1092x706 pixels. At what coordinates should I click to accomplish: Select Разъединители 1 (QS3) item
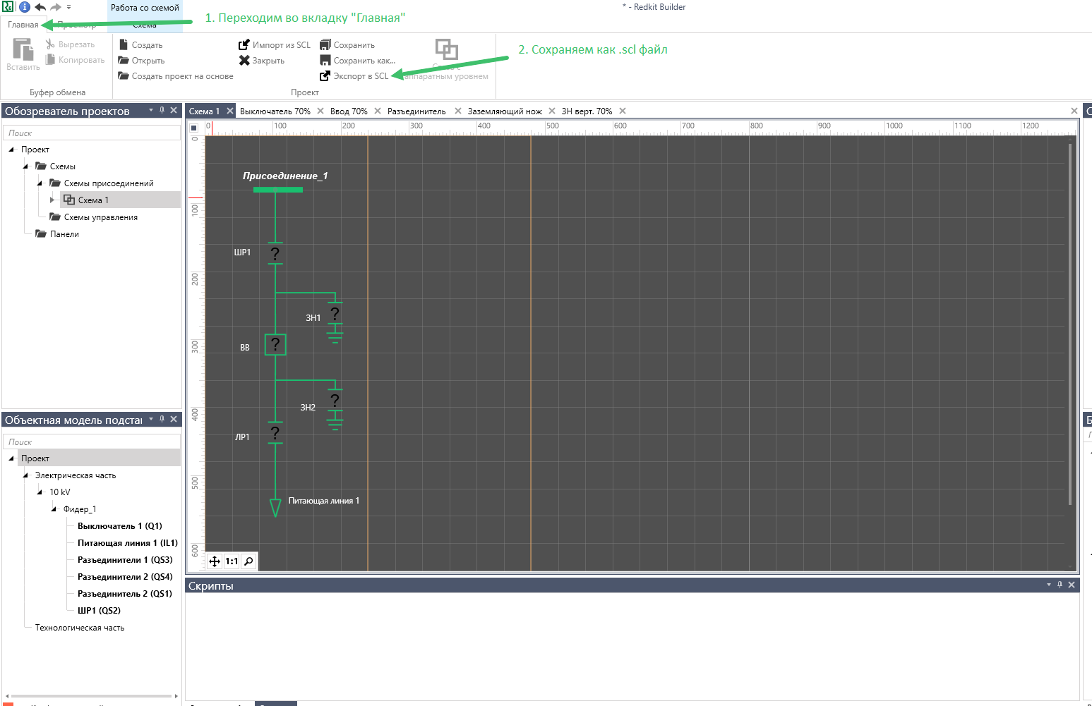click(x=125, y=560)
